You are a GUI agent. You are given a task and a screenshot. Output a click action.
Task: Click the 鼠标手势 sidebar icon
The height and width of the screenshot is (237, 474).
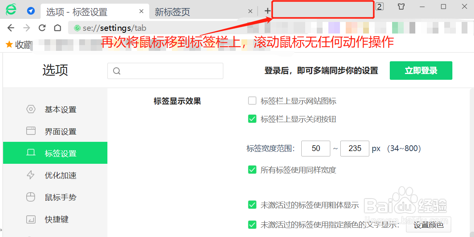(x=31, y=197)
